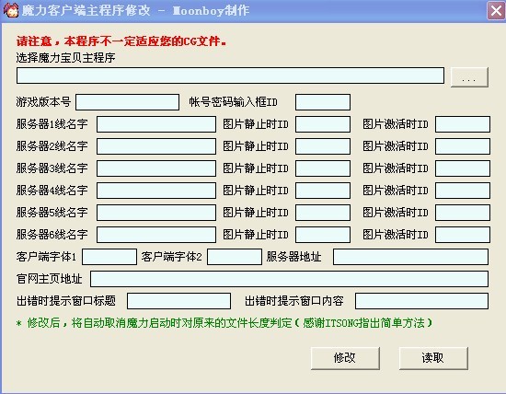Select 图片静止时ID field for server line 5
Image resolution: width=506 pixels, height=394 pixels.
[x=323, y=213]
